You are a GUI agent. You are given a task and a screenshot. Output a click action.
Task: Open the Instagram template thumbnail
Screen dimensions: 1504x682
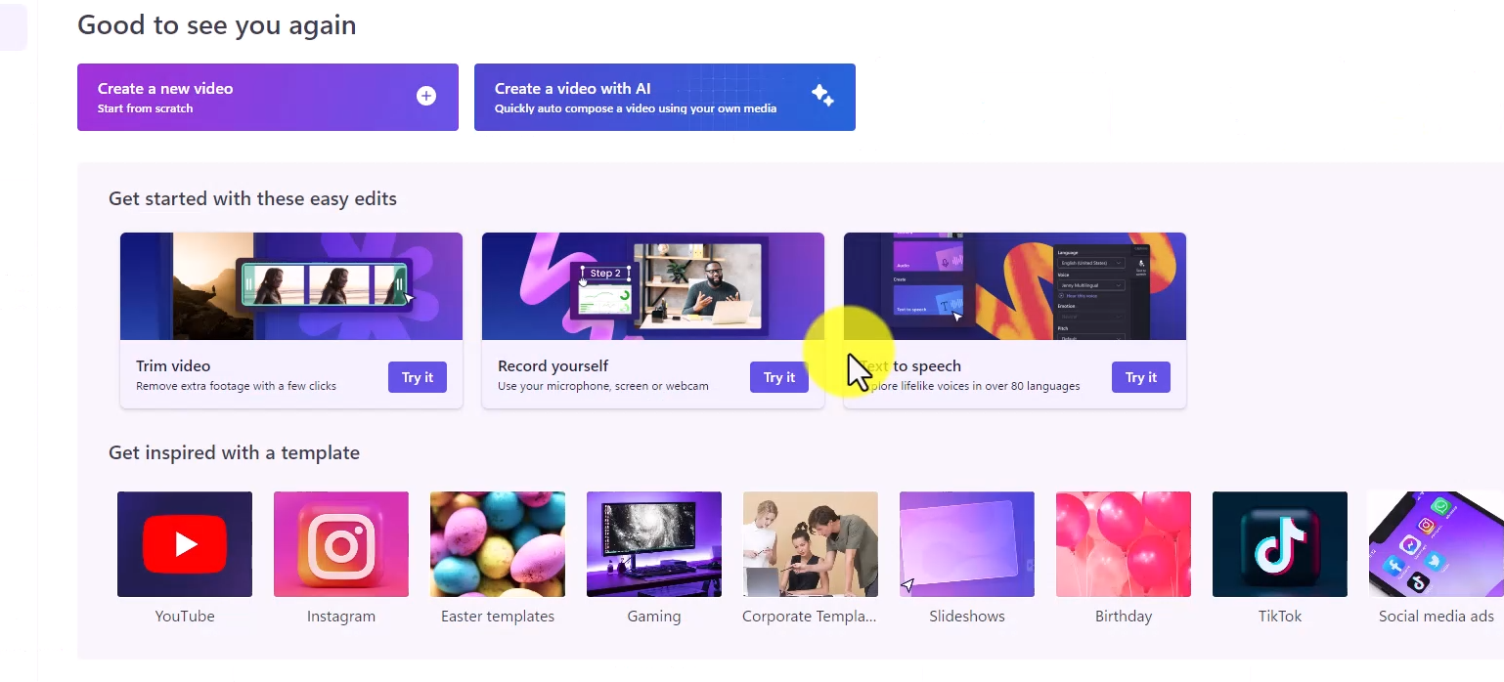click(341, 544)
